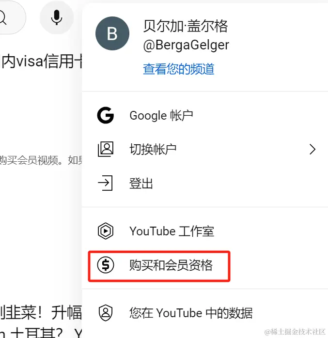328x338 pixels.
Task: Click the video title containing visa信用卡
Action: coord(41,61)
